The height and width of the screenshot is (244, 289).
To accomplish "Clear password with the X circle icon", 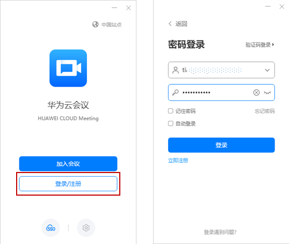I will tap(256, 92).
